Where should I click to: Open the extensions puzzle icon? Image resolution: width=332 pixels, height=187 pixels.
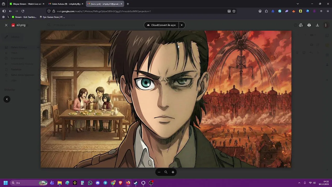[x=266, y=11]
